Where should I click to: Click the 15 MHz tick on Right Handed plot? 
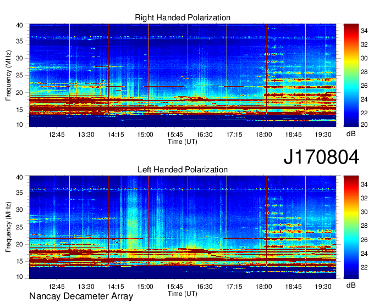(x=20, y=110)
